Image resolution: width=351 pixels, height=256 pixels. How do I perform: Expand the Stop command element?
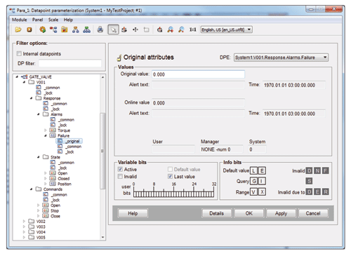pos(38,210)
